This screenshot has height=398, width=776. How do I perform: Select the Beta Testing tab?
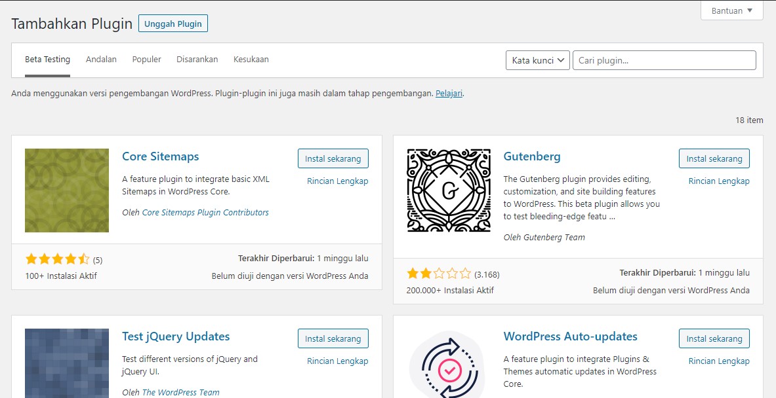coord(47,60)
